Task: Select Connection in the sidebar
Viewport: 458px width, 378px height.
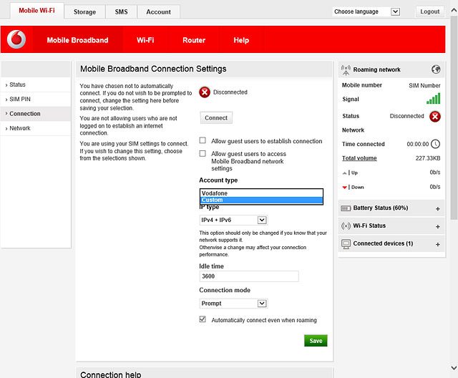Action: pos(36,114)
